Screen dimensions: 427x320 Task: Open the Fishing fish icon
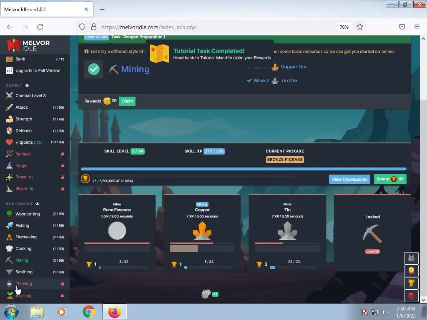click(x=9, y=225)
